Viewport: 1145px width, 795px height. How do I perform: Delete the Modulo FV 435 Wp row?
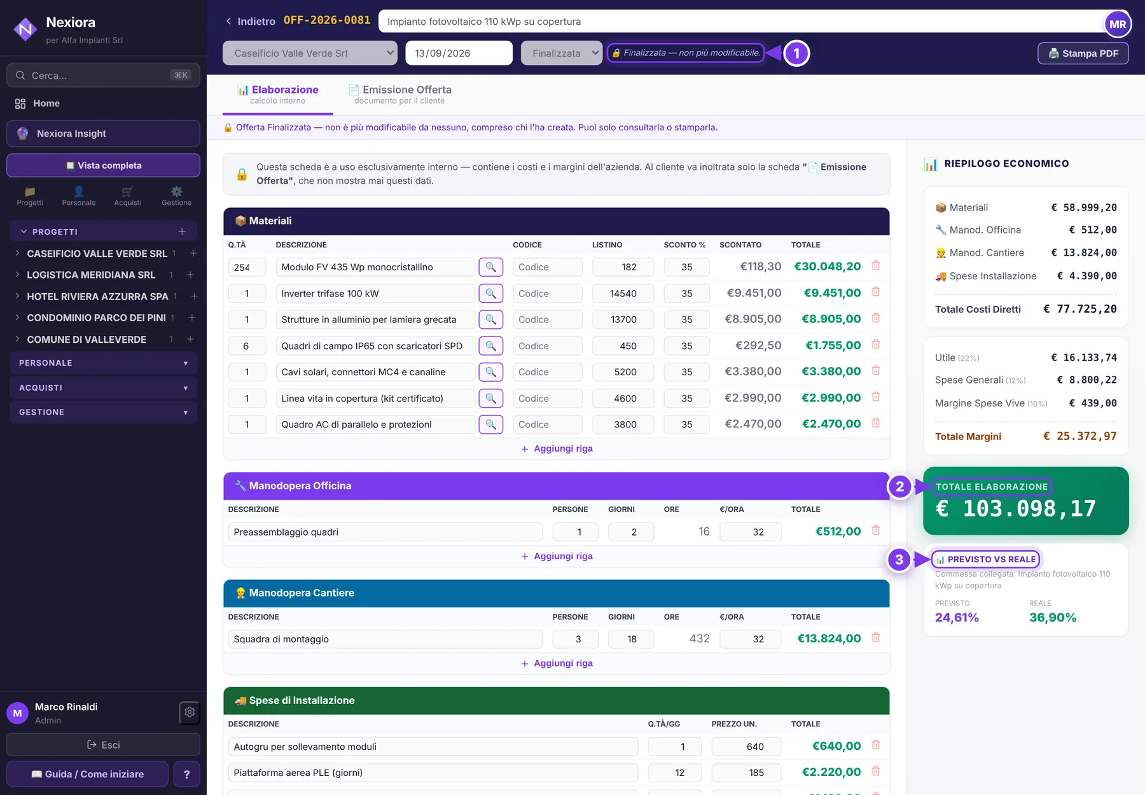(876, 266)
